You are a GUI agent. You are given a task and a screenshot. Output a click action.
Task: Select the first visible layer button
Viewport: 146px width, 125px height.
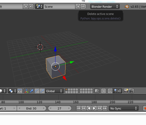[x=66, y=90]
